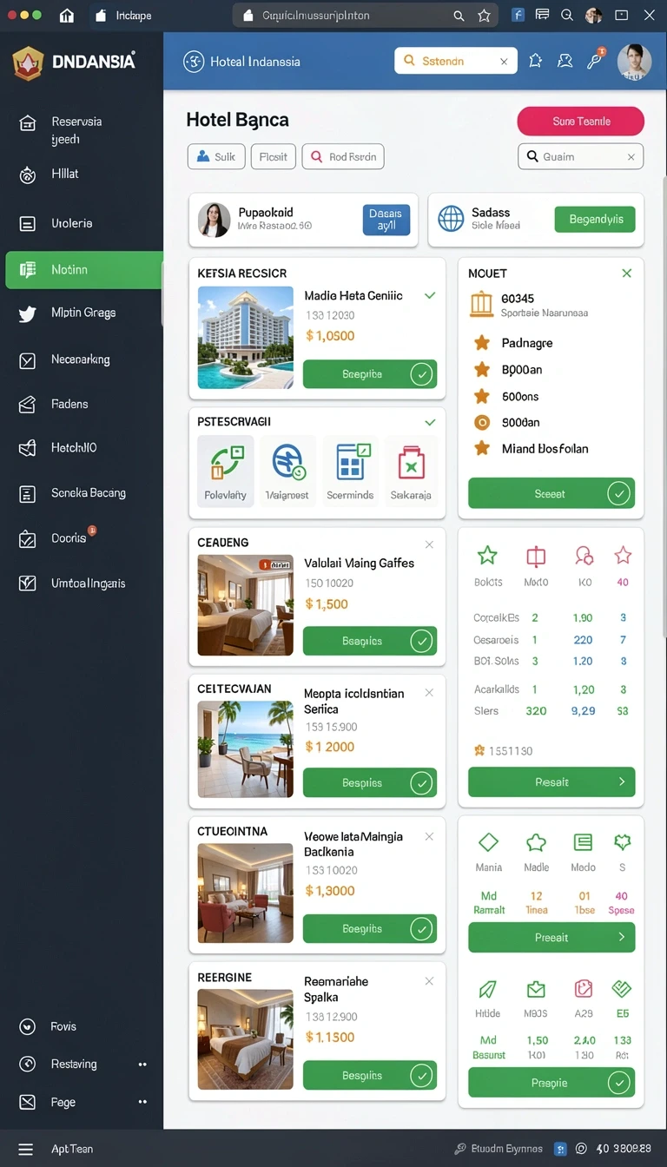The image size is (667, 1167).
Task: Click the green Sceeat button
Action: click(x=551, y=493)
